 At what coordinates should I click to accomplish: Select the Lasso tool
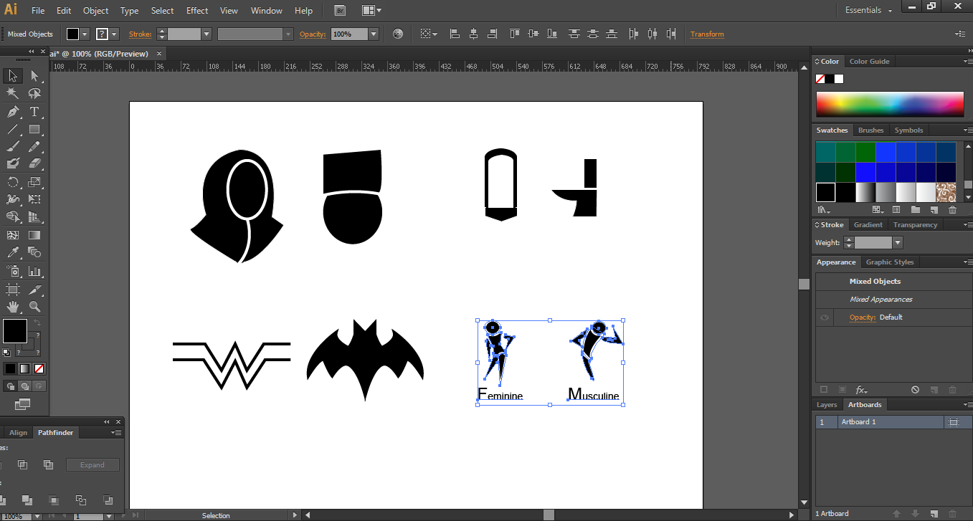(34, 93)
